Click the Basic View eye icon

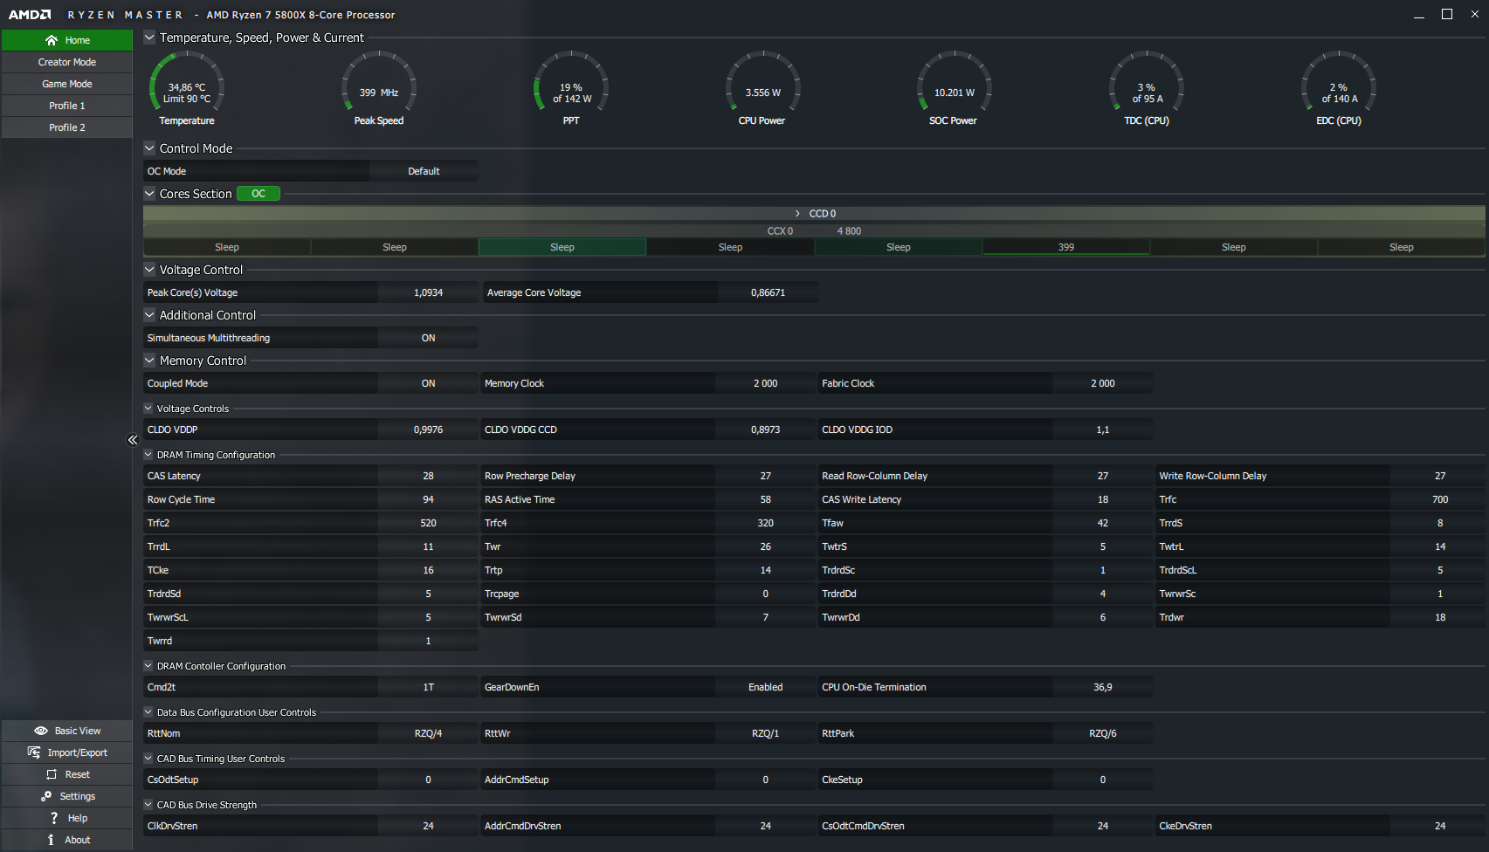coord(41,731)
